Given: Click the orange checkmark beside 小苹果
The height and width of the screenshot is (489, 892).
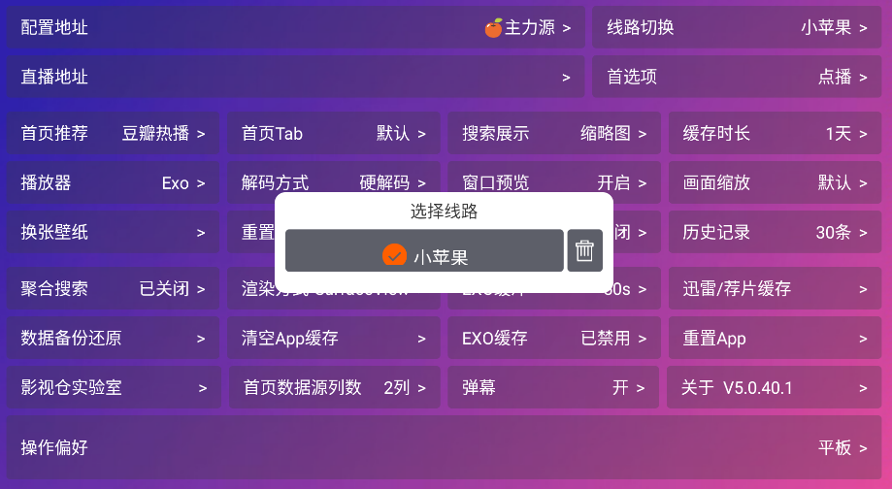Looking at the screenshot, I should tap(394, 255).
